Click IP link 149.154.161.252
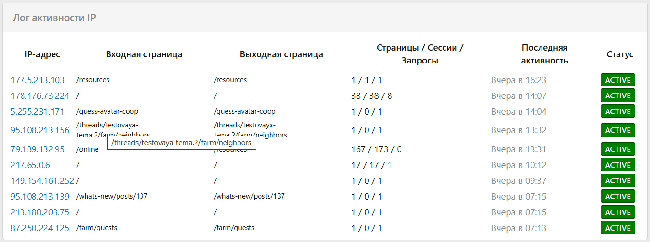The image size is (650, 242). [42, 181]
